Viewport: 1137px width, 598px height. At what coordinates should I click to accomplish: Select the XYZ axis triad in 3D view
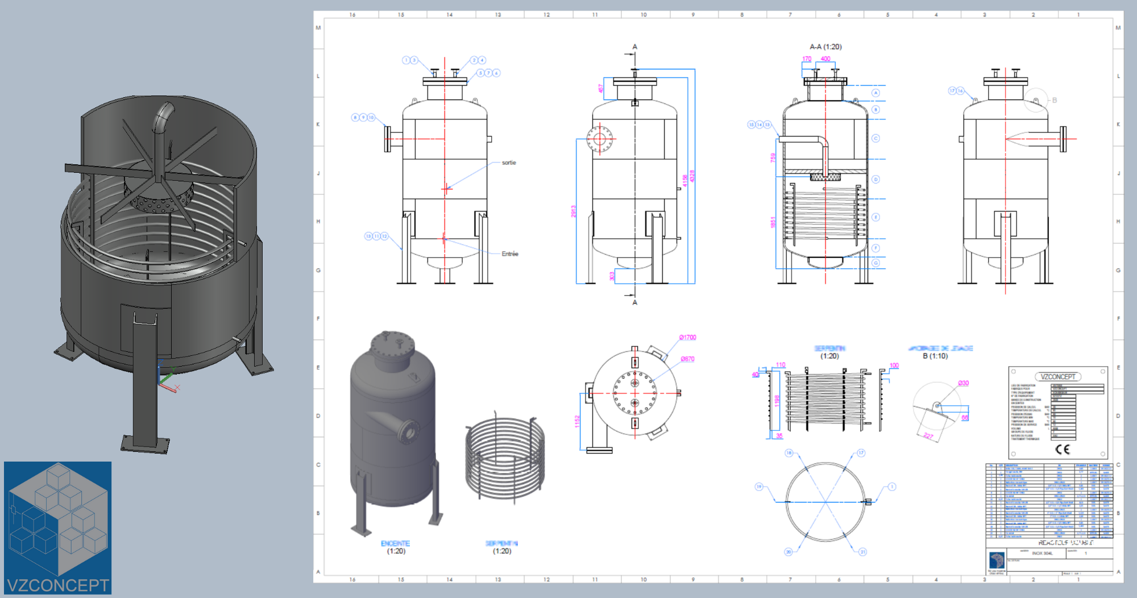tap(167, 379)
